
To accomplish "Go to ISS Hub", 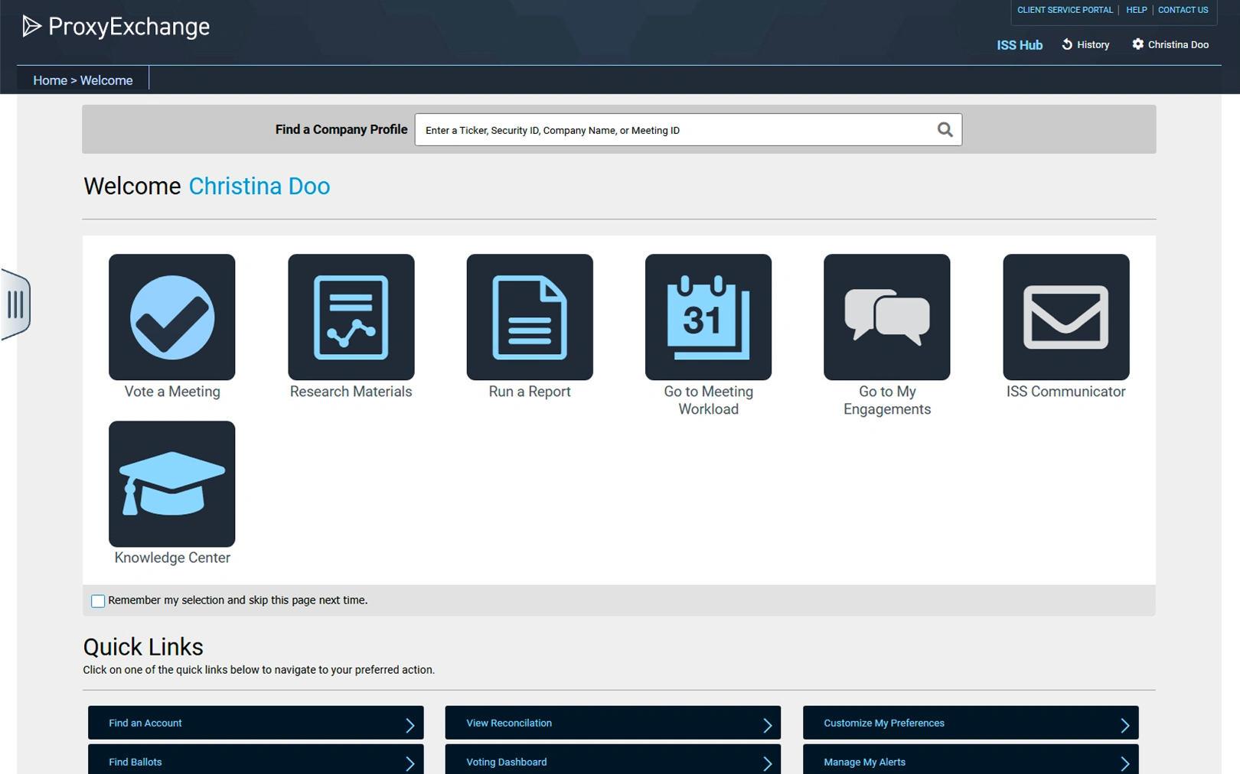I will (1020, 45).
